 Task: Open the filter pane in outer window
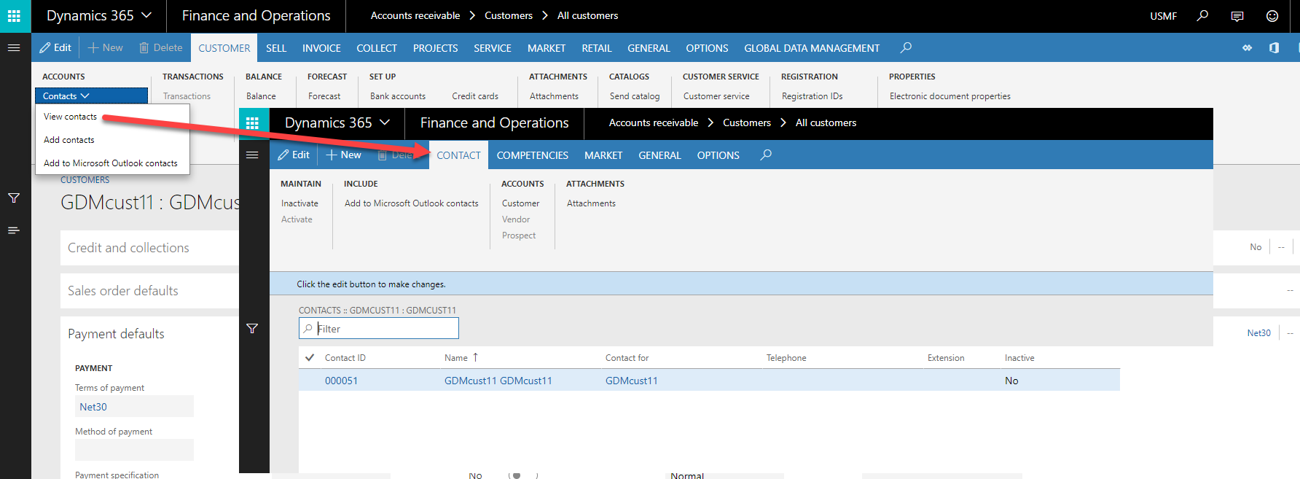[x=14, y=198]
